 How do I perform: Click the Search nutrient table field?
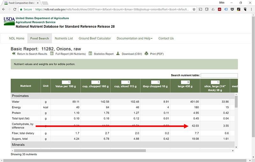point(219,75)
